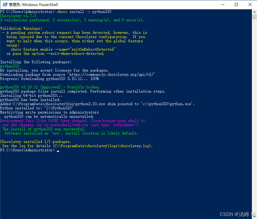257x219 pixels.
Task: Click 'package files install completed' line
Action: click(83, 91)
